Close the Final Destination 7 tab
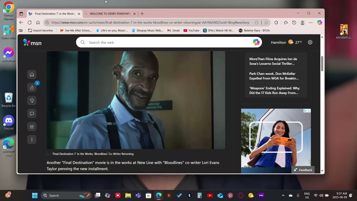The image size is (357, 201). point(79,14)
